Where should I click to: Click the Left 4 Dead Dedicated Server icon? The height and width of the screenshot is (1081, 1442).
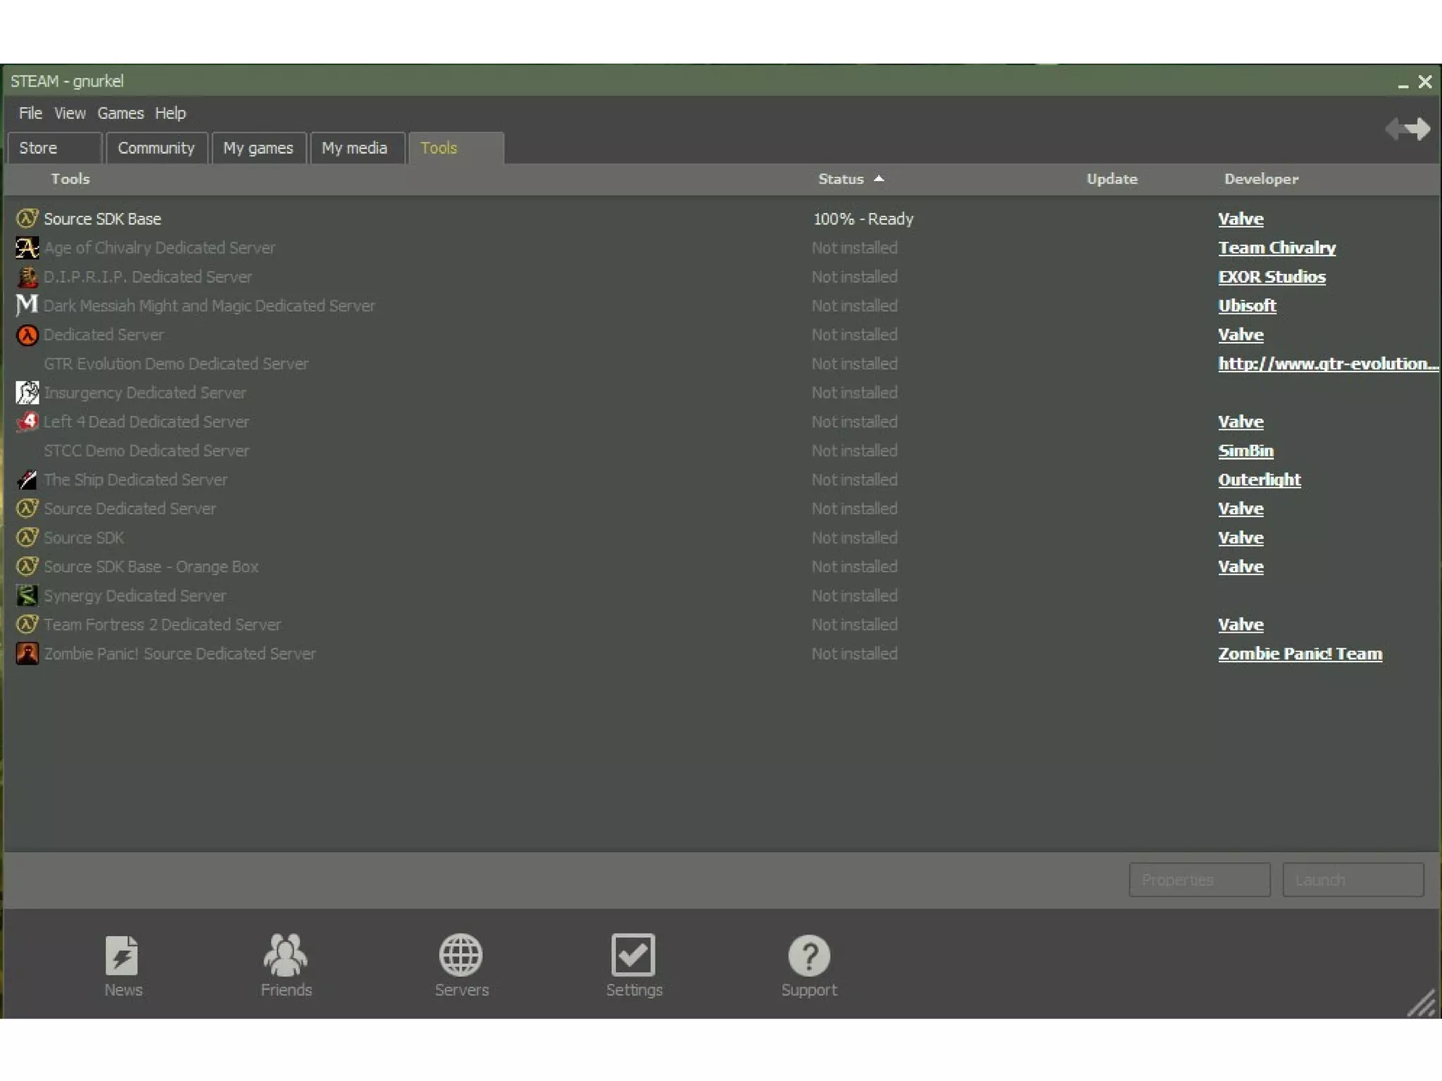click(x=27, y=422)
